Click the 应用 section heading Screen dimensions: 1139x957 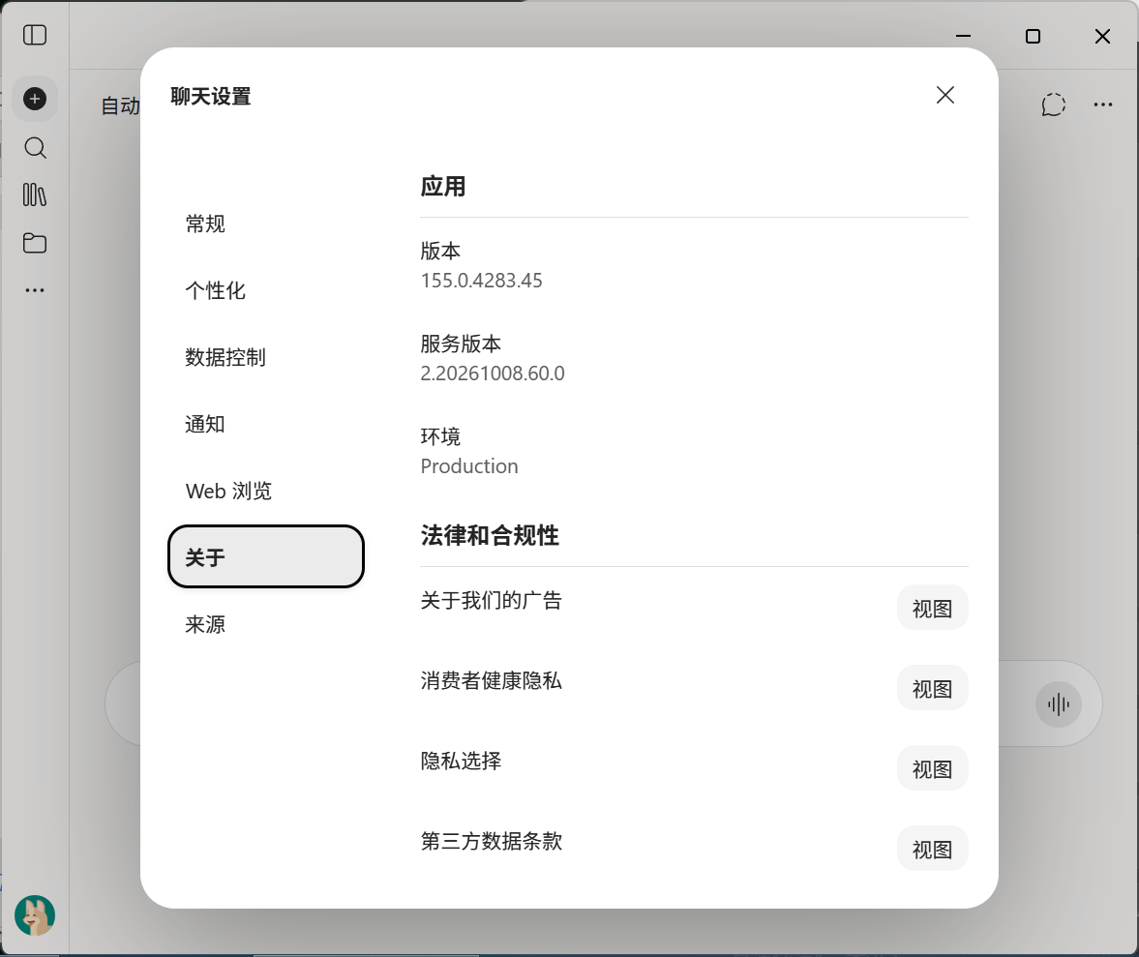[x=443, y=187]
